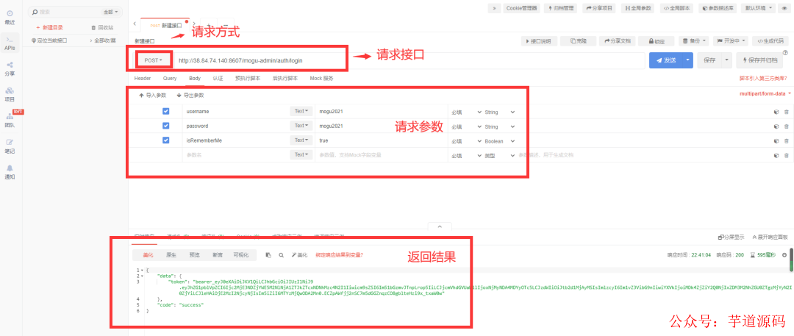Delete the username parameter row

pyautogui.click(x=786, y=112)
